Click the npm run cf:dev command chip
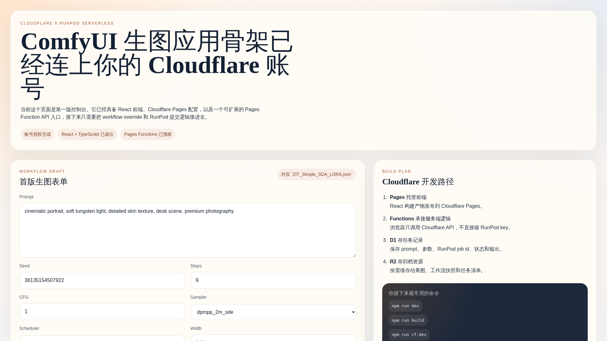The width and height of the screenshot is (607, 341). (409, 335)
